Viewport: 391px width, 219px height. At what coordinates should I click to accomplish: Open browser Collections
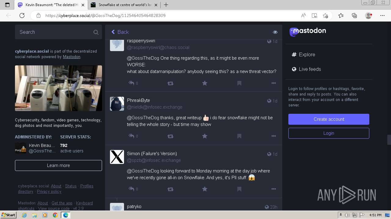coord(354,16)
